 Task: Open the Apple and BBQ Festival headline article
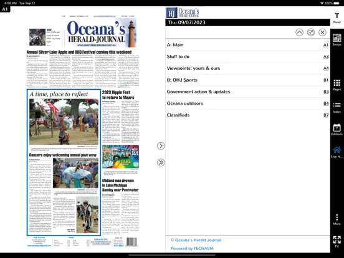click(79, 52)
